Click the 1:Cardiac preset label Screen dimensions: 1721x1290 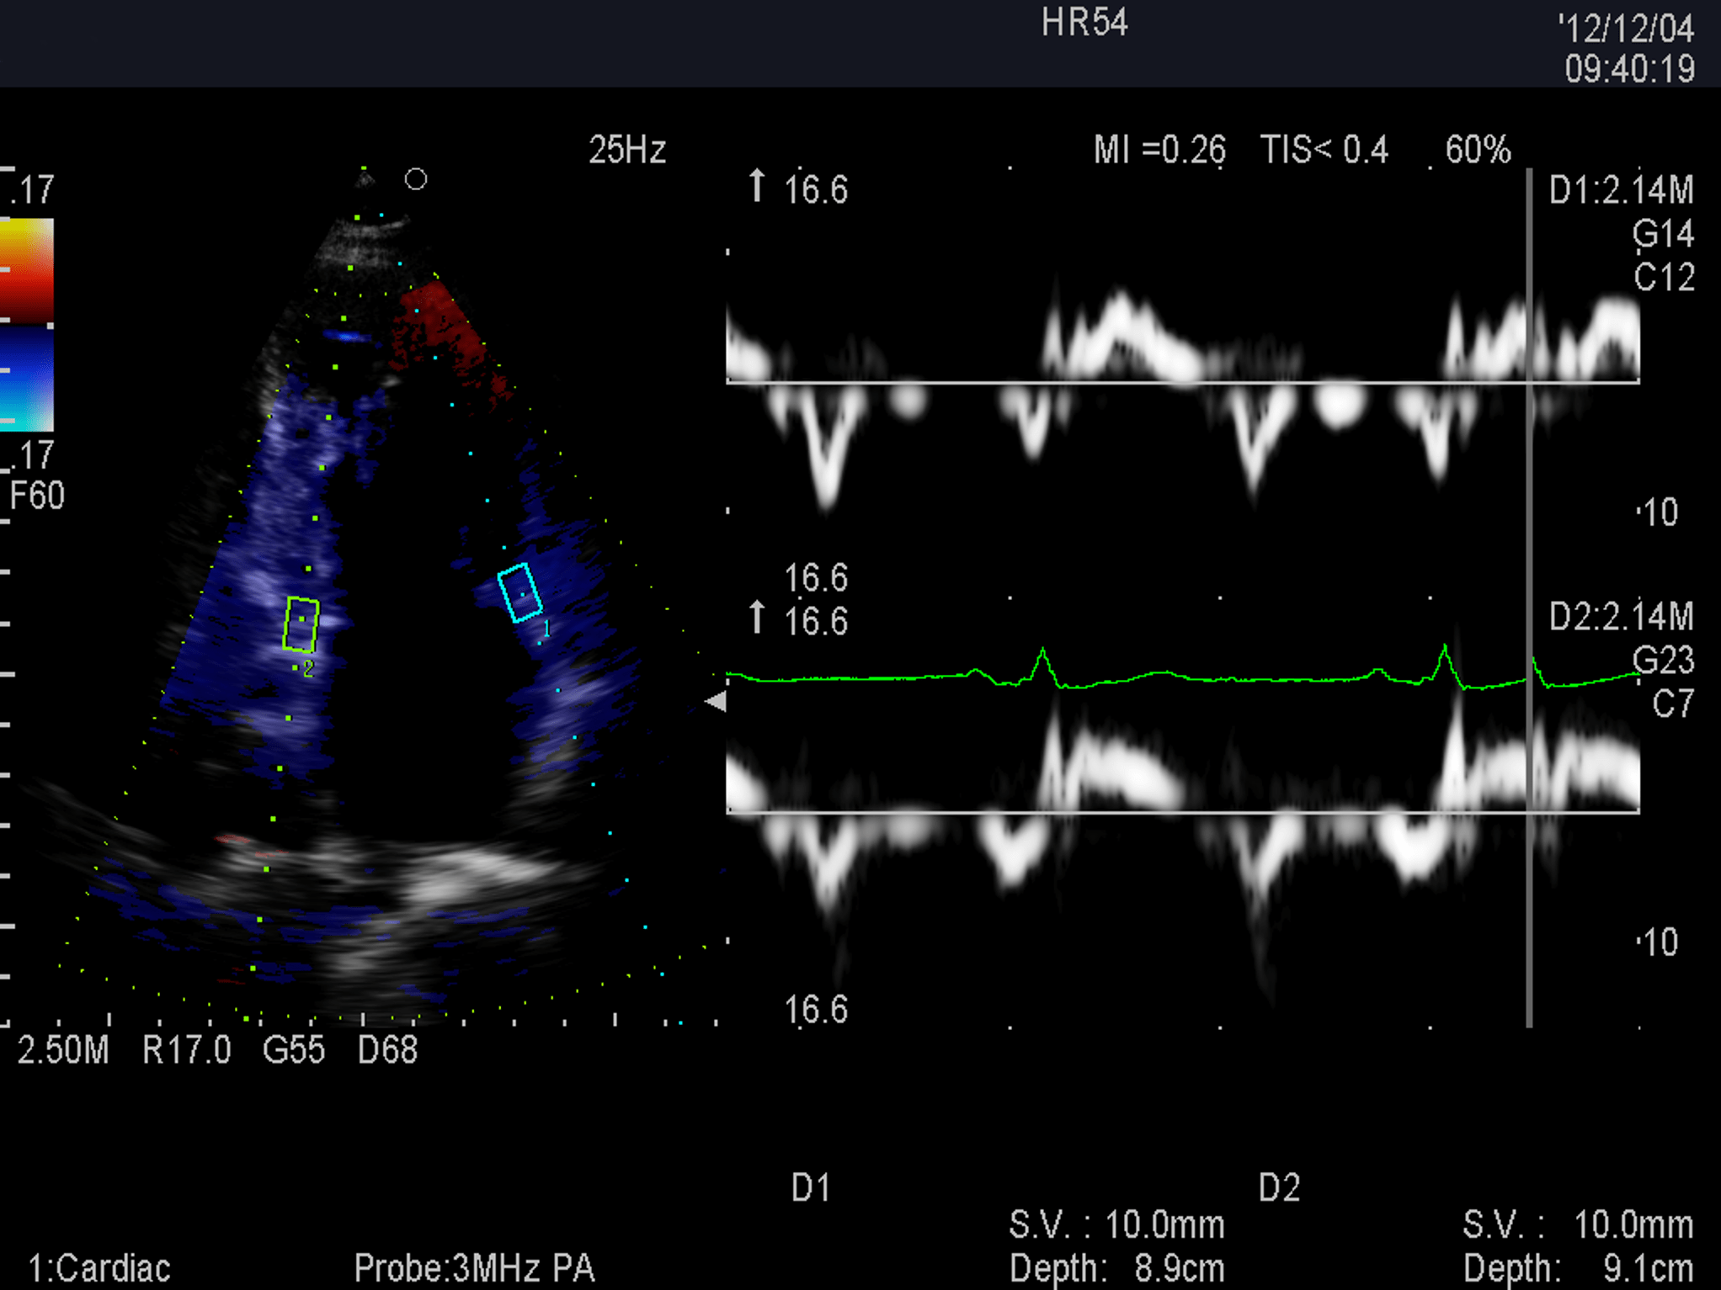pyautogui.click(x=99, y=1268)
